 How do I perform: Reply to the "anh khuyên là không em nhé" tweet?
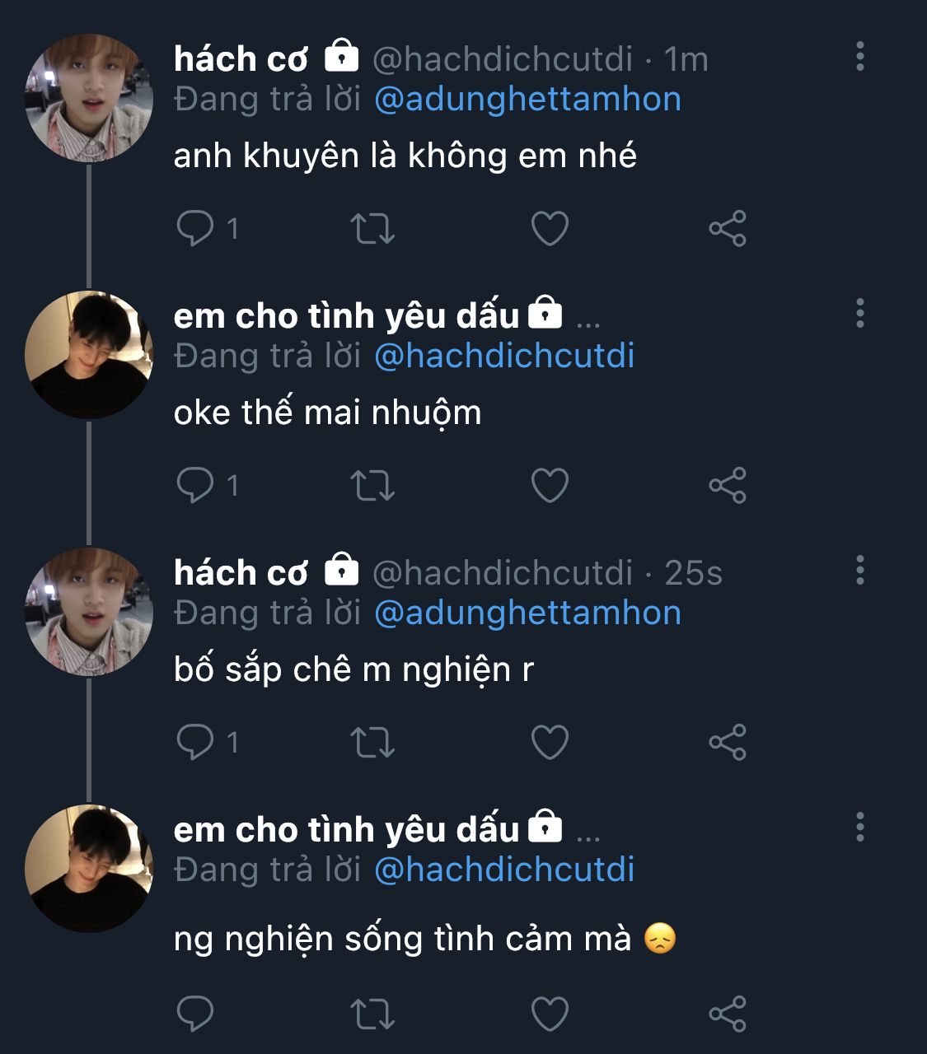coord(195,228)
